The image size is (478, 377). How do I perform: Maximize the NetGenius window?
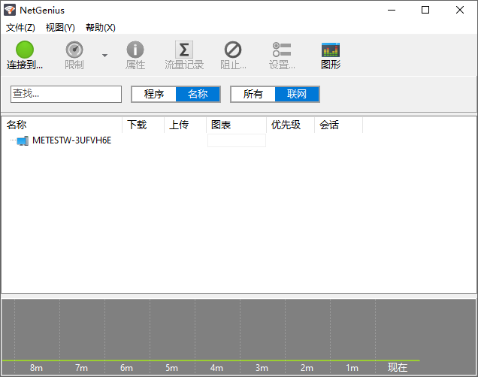click(425, 10)
